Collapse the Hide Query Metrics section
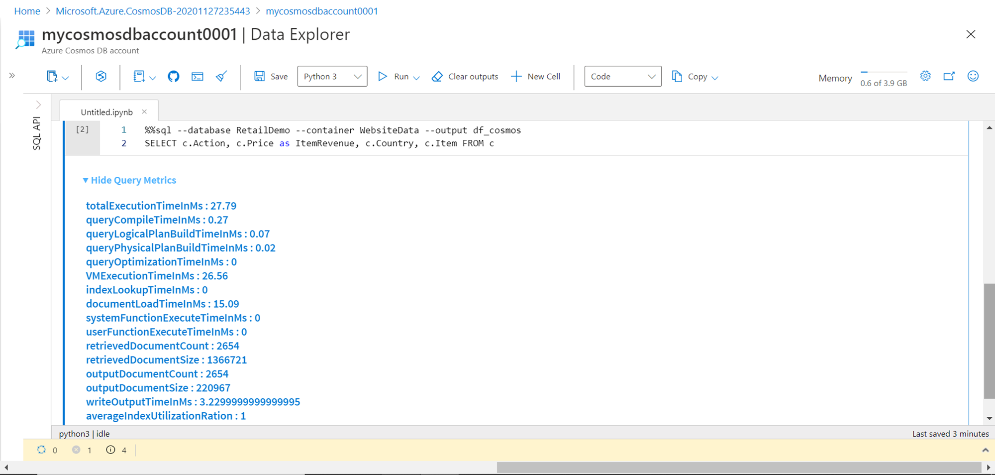 click(129, 180)
